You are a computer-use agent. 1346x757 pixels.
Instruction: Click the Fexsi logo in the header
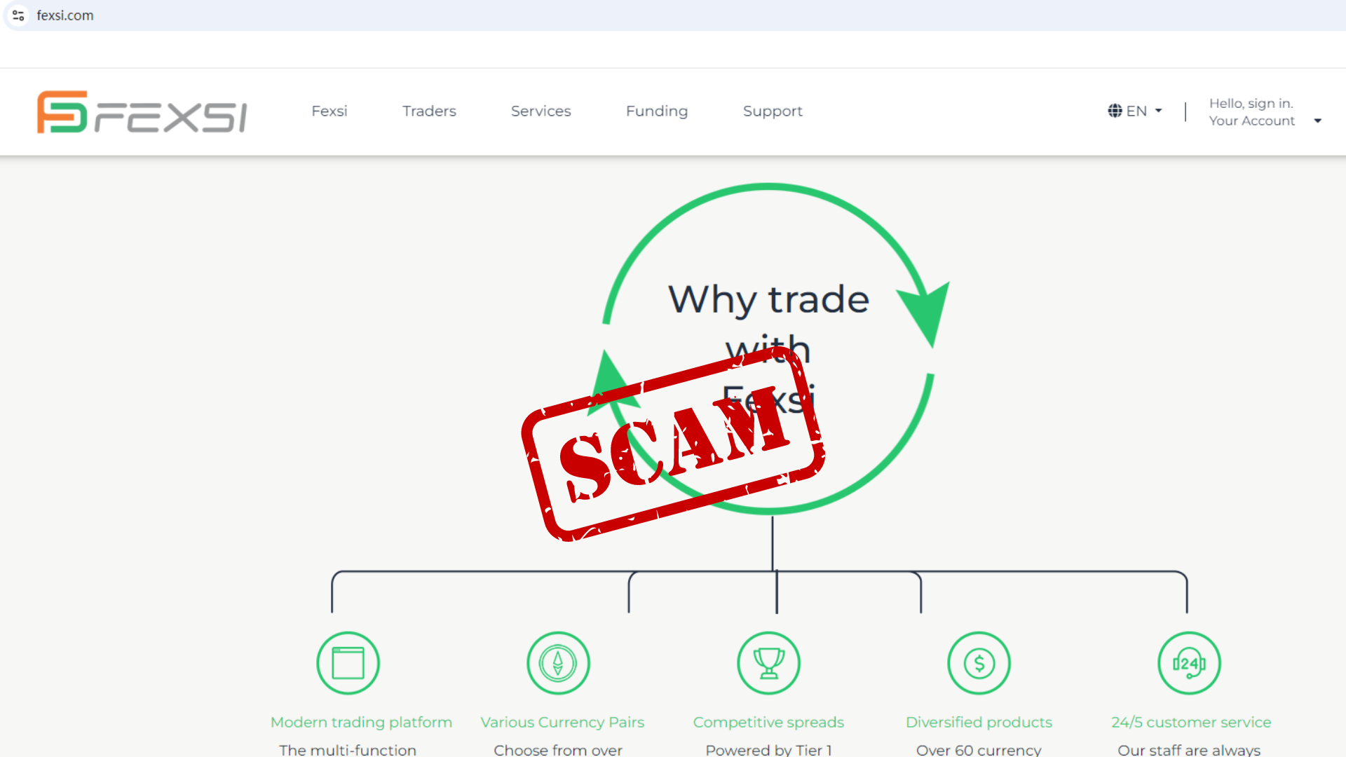142,112
